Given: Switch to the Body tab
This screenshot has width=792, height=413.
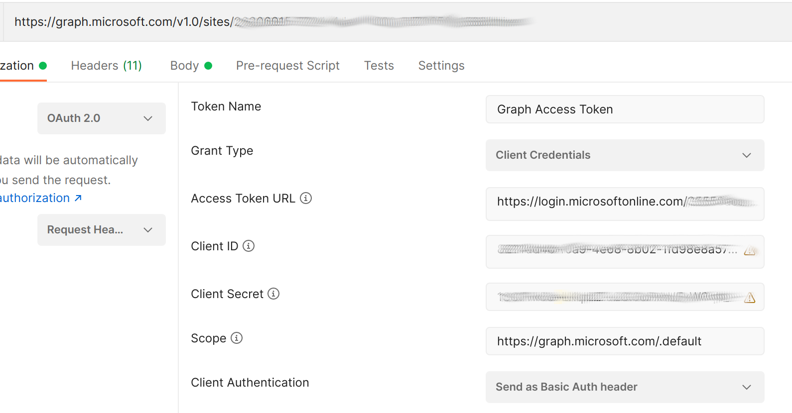Looking at the screenshot, I should point(191,66).
